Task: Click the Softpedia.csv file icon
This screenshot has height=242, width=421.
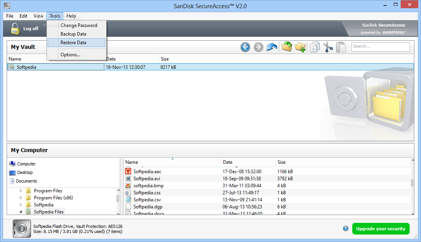Action: (128, 199)
